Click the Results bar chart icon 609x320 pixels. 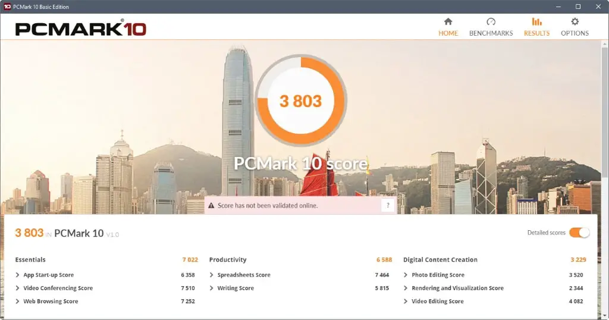point(537,21)
